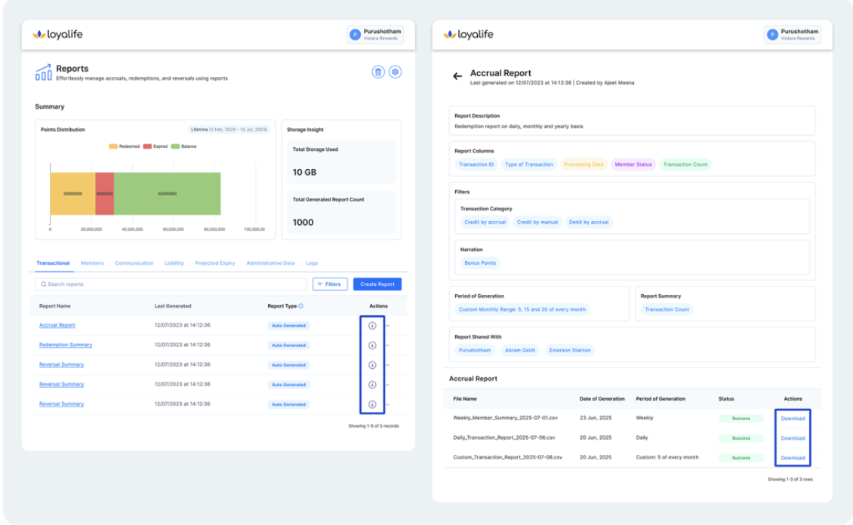Click the Purushotham chip under Report Shared With
853x525 pixels.
click(474, 350)
